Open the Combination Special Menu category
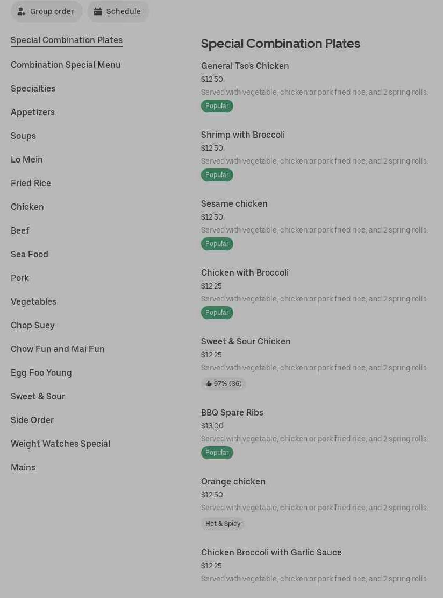 click(x=66, y=65)
